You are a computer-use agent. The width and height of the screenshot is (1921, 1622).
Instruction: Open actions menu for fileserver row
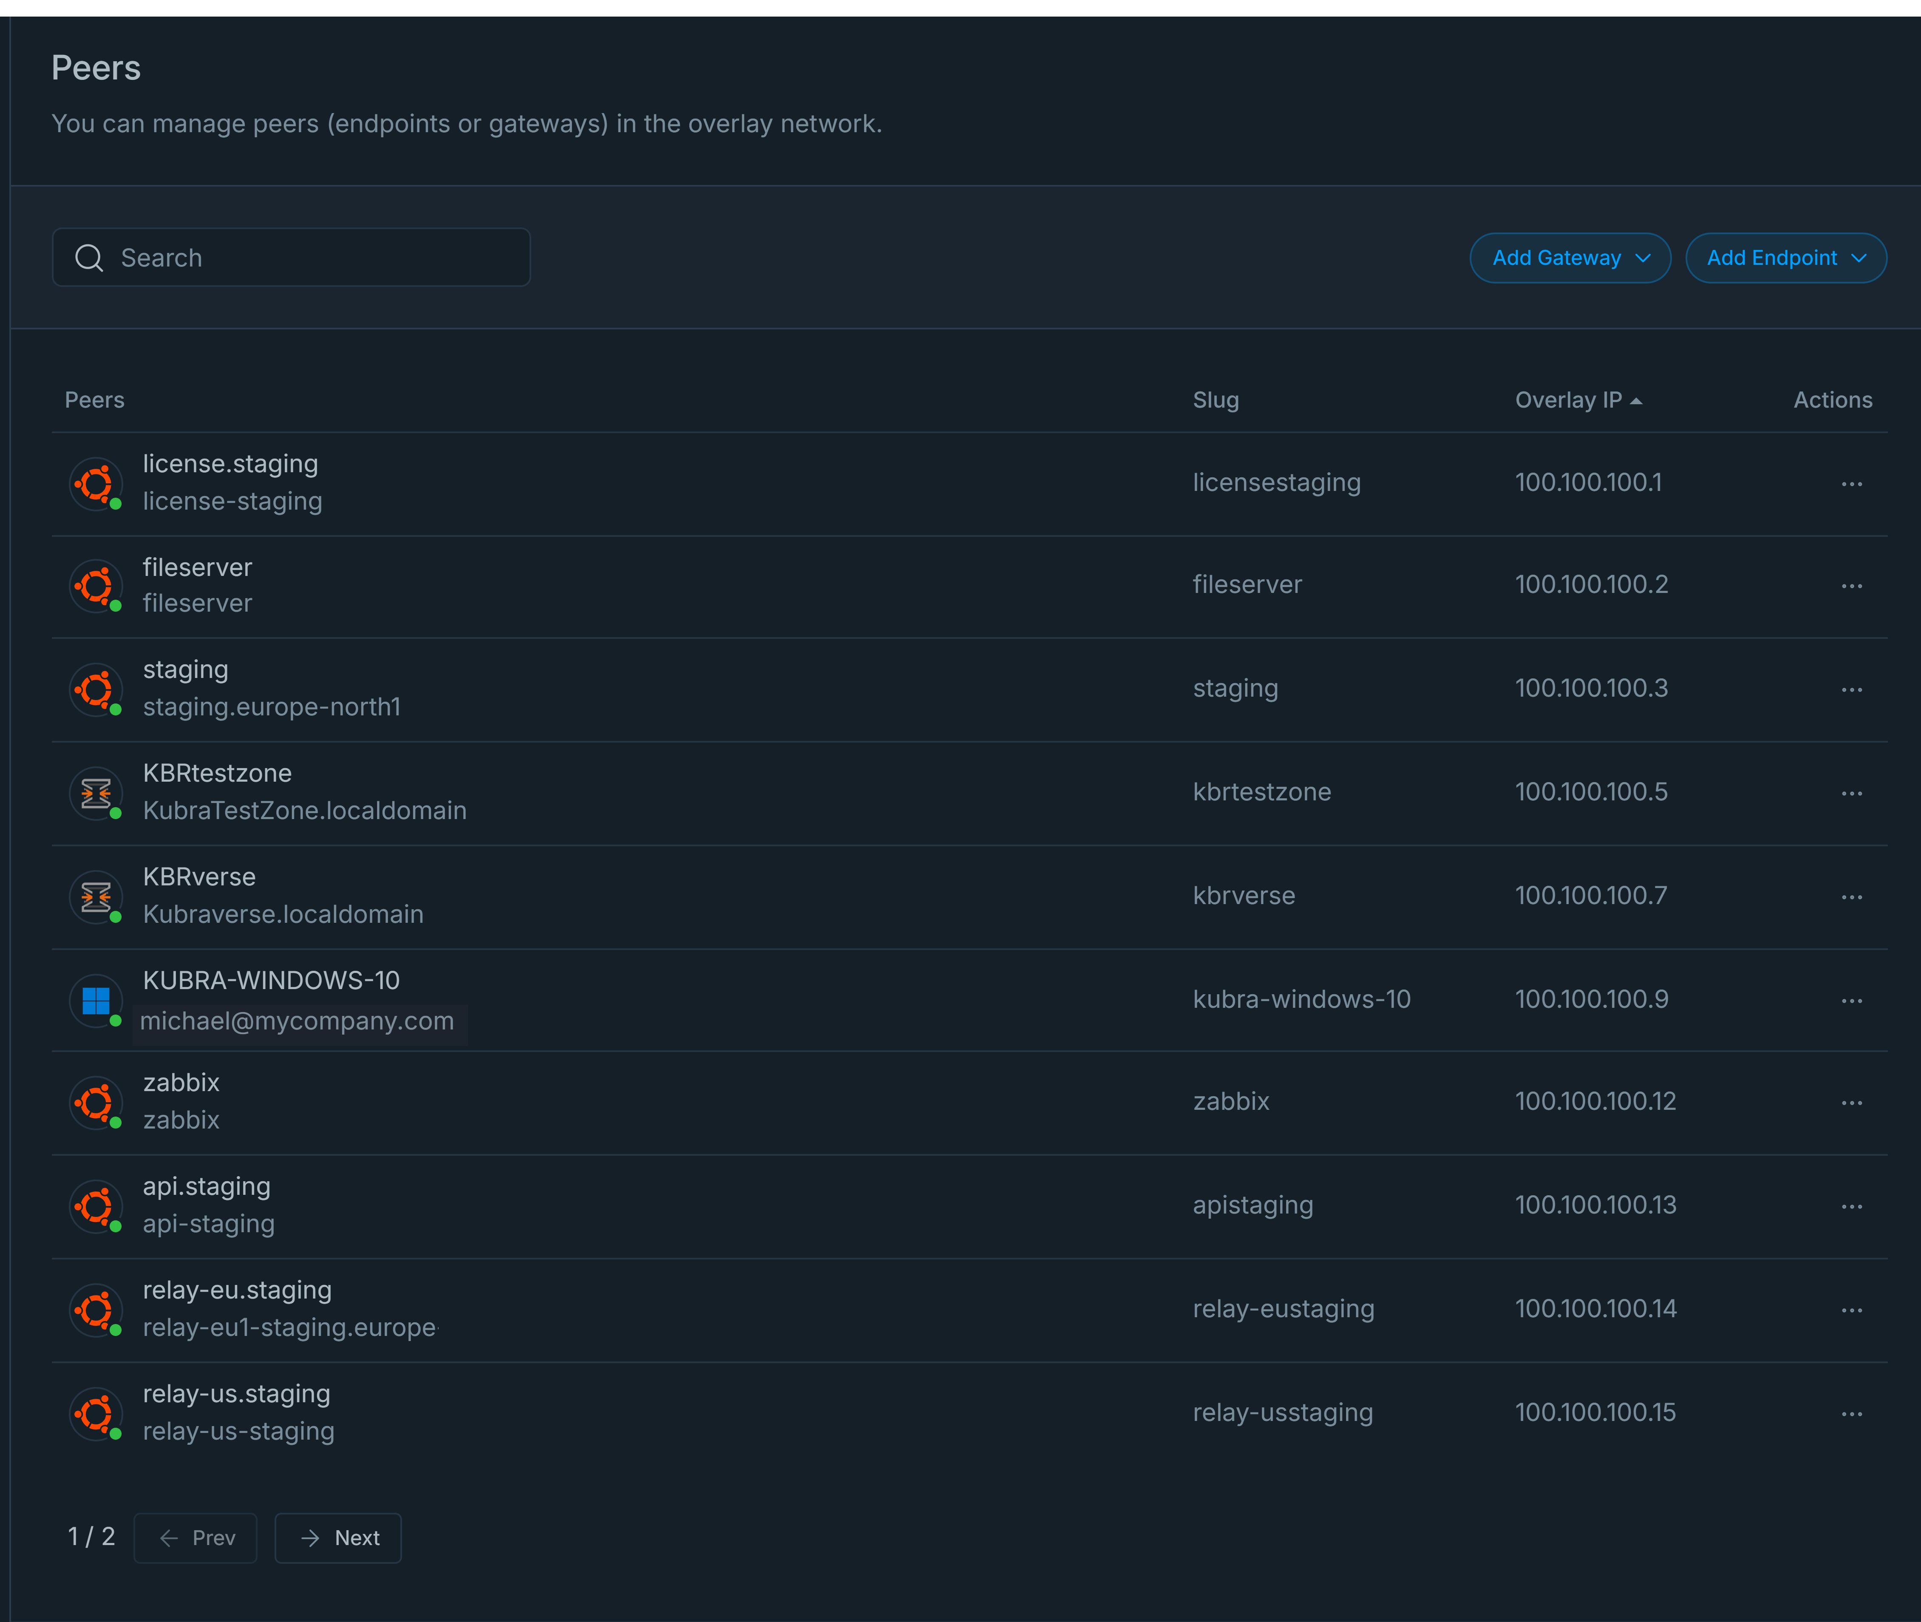1851,586
